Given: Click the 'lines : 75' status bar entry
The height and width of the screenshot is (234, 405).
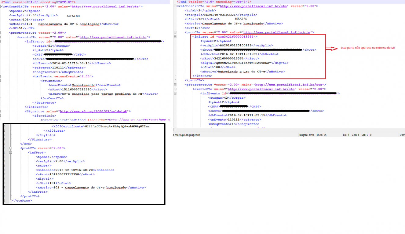Looking at the screenshot, I should point(321,135).
